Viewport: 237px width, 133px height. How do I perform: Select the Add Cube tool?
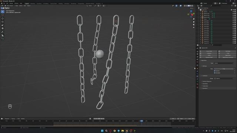(x=3, y=39)
